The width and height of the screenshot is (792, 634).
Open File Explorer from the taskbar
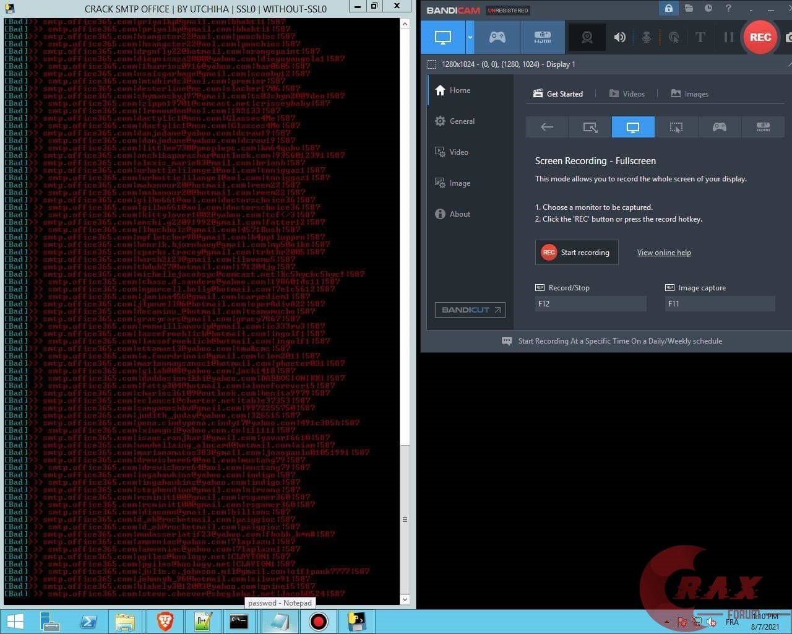[126, 621]
